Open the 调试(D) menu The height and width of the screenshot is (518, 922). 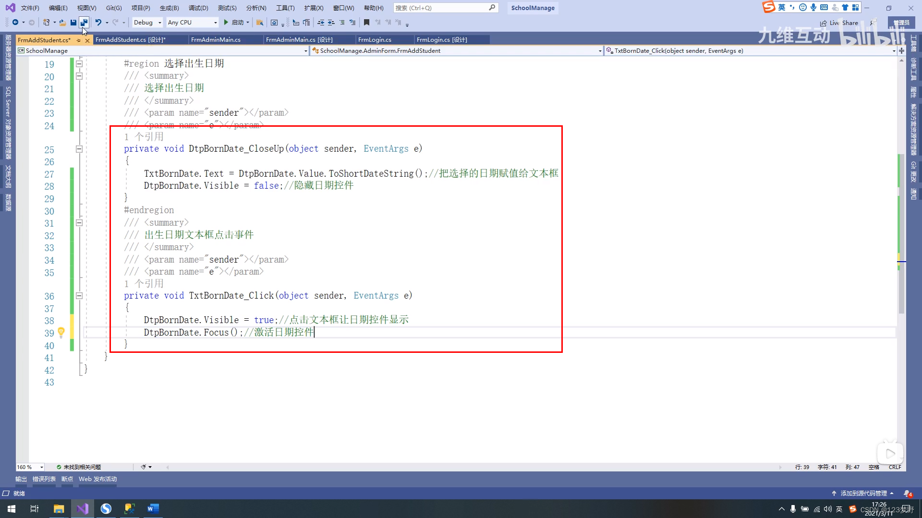coord(198,8)
